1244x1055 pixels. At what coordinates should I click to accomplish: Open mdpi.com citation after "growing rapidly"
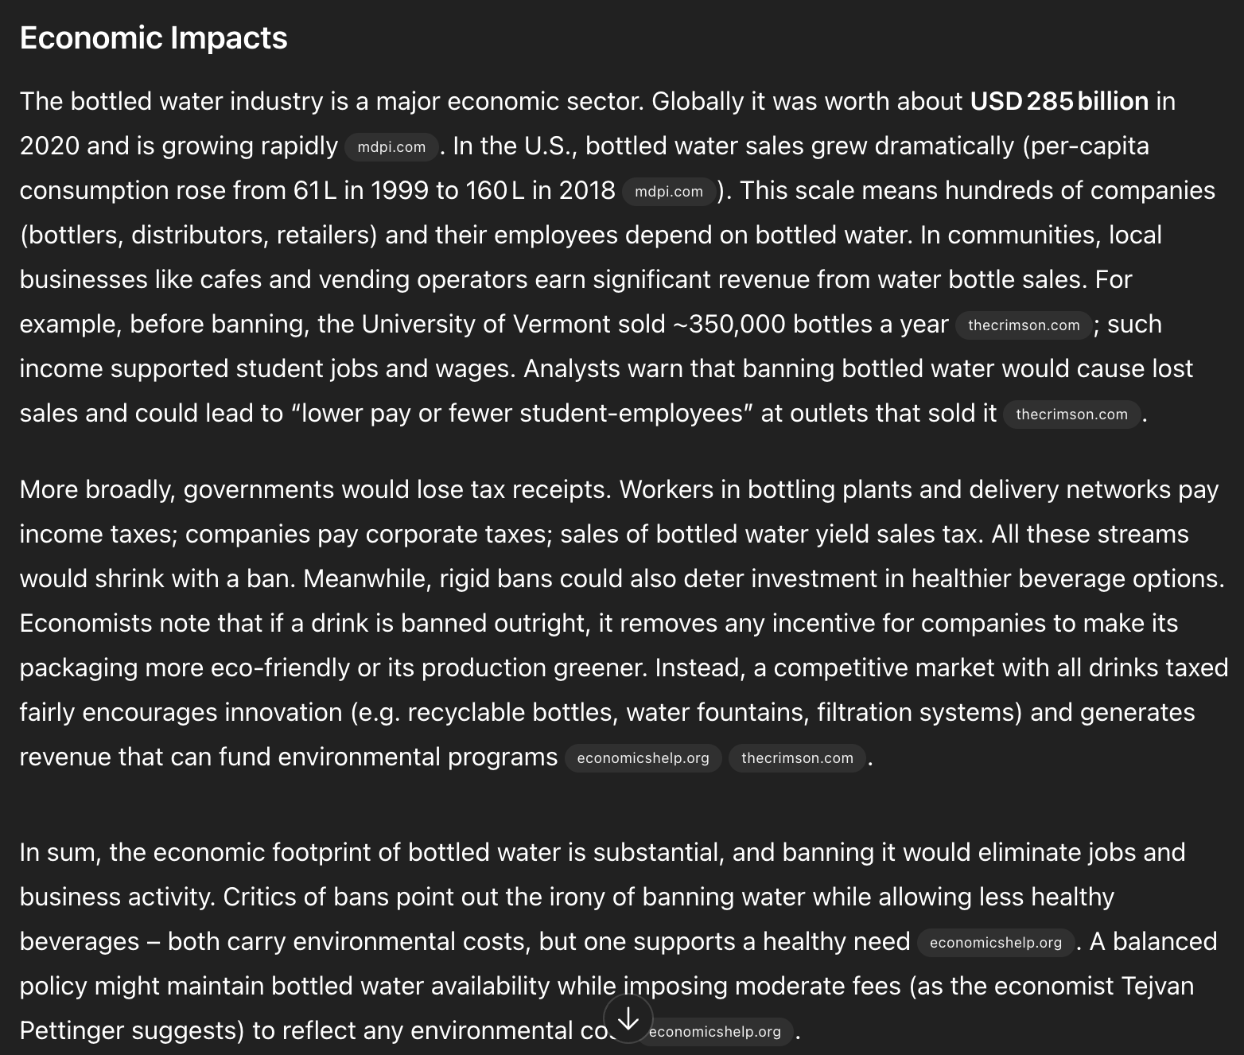pos(391,147)
